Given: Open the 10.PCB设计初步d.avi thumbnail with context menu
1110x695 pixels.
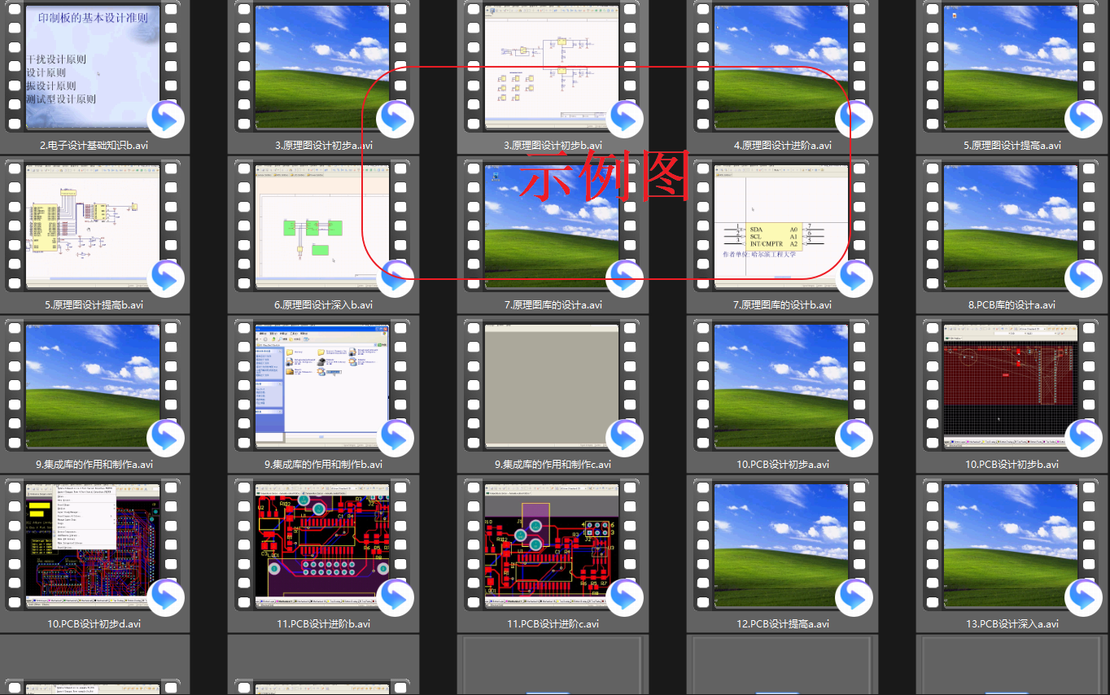Looking at the screenshot, I should pos(93,545).
